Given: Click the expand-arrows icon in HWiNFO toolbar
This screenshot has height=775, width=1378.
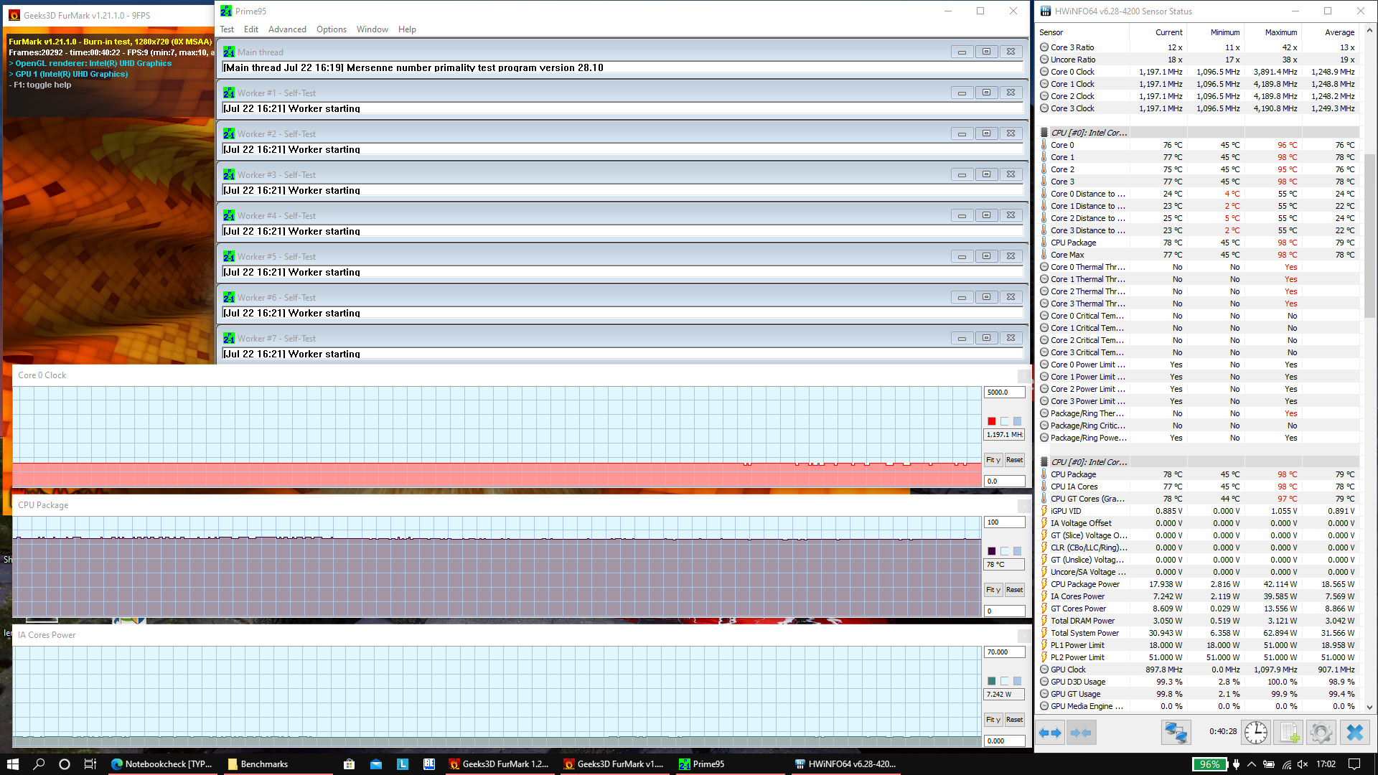Looking at the screenshot, I should pyautogui.click(x=1051, y=733).
